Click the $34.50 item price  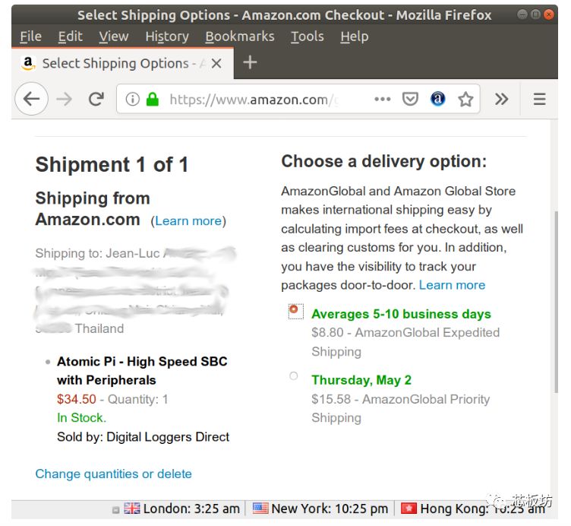[x=77, y=399]
